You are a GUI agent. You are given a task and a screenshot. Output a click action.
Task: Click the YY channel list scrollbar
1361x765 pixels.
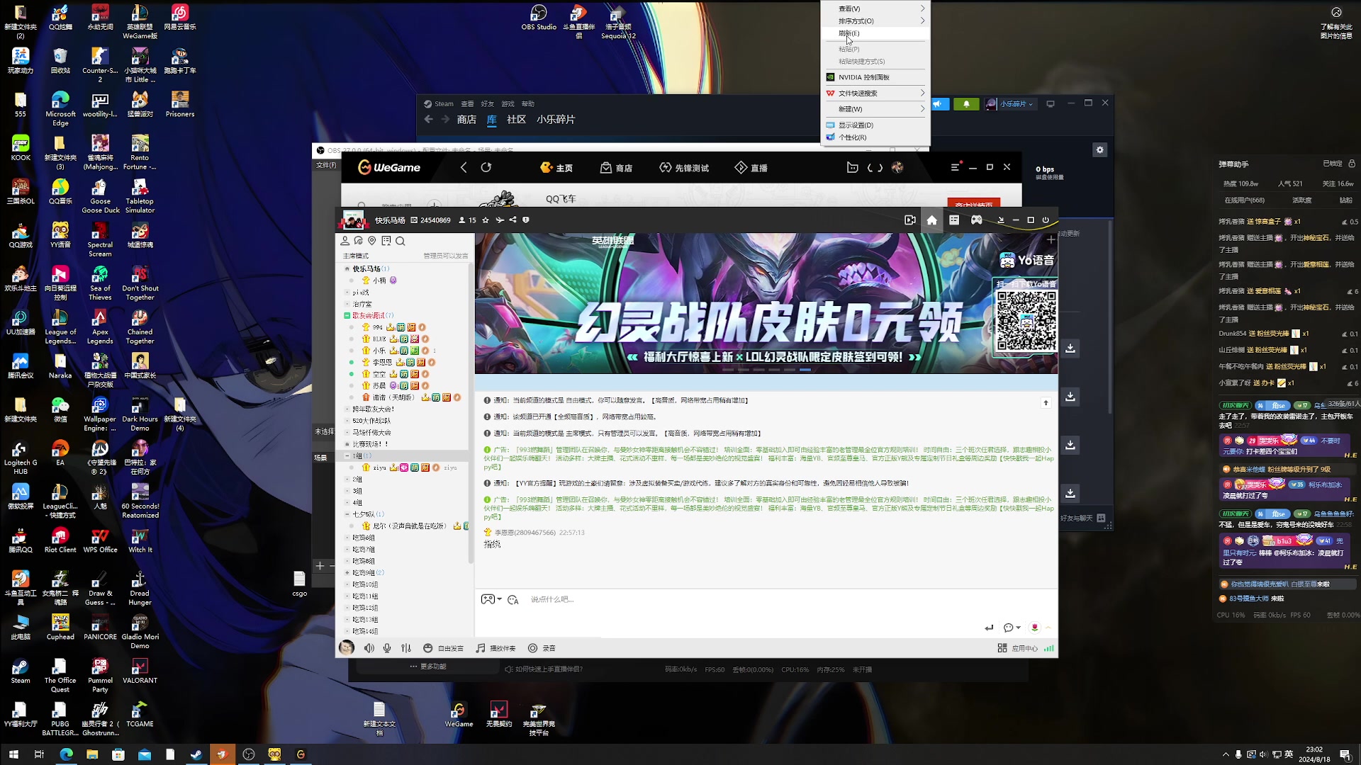471,414
